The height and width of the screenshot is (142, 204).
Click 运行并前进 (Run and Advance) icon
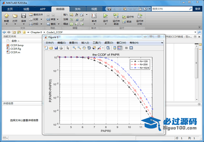(116, 16)
